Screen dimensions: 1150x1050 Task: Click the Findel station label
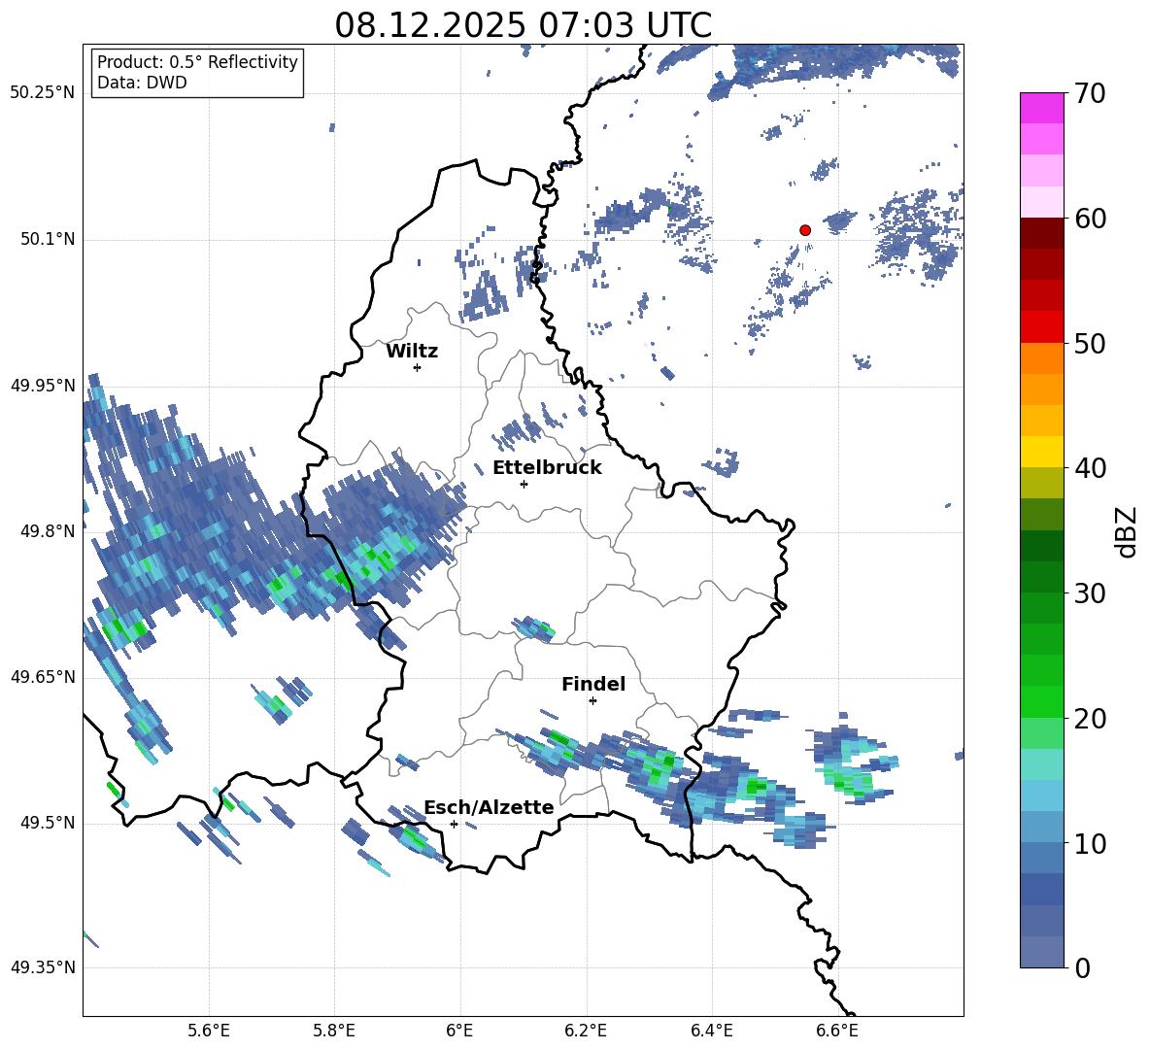tap(593, 684)
